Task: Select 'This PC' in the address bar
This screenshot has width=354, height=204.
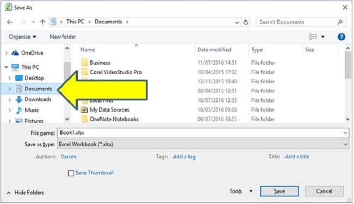Action: (x=75, y=22)
